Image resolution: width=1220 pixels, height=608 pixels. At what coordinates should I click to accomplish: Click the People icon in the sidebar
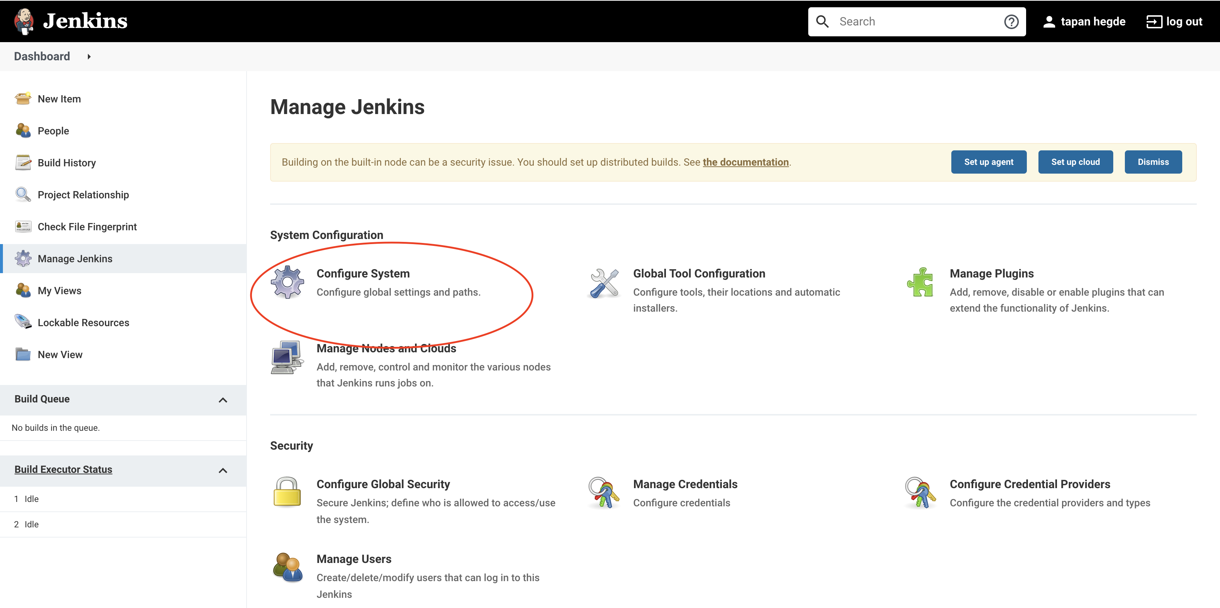tap(23, 131)
